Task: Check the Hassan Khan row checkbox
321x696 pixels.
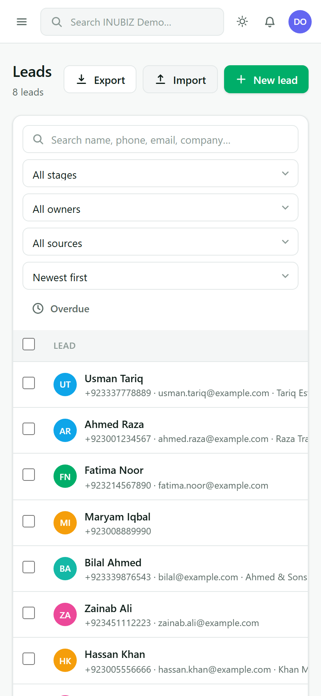Action: point(29,659)
